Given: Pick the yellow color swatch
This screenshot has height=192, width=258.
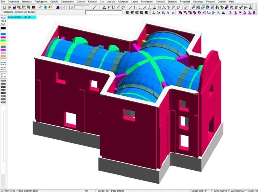Looking at the screenshot, I should click(3, 43).
